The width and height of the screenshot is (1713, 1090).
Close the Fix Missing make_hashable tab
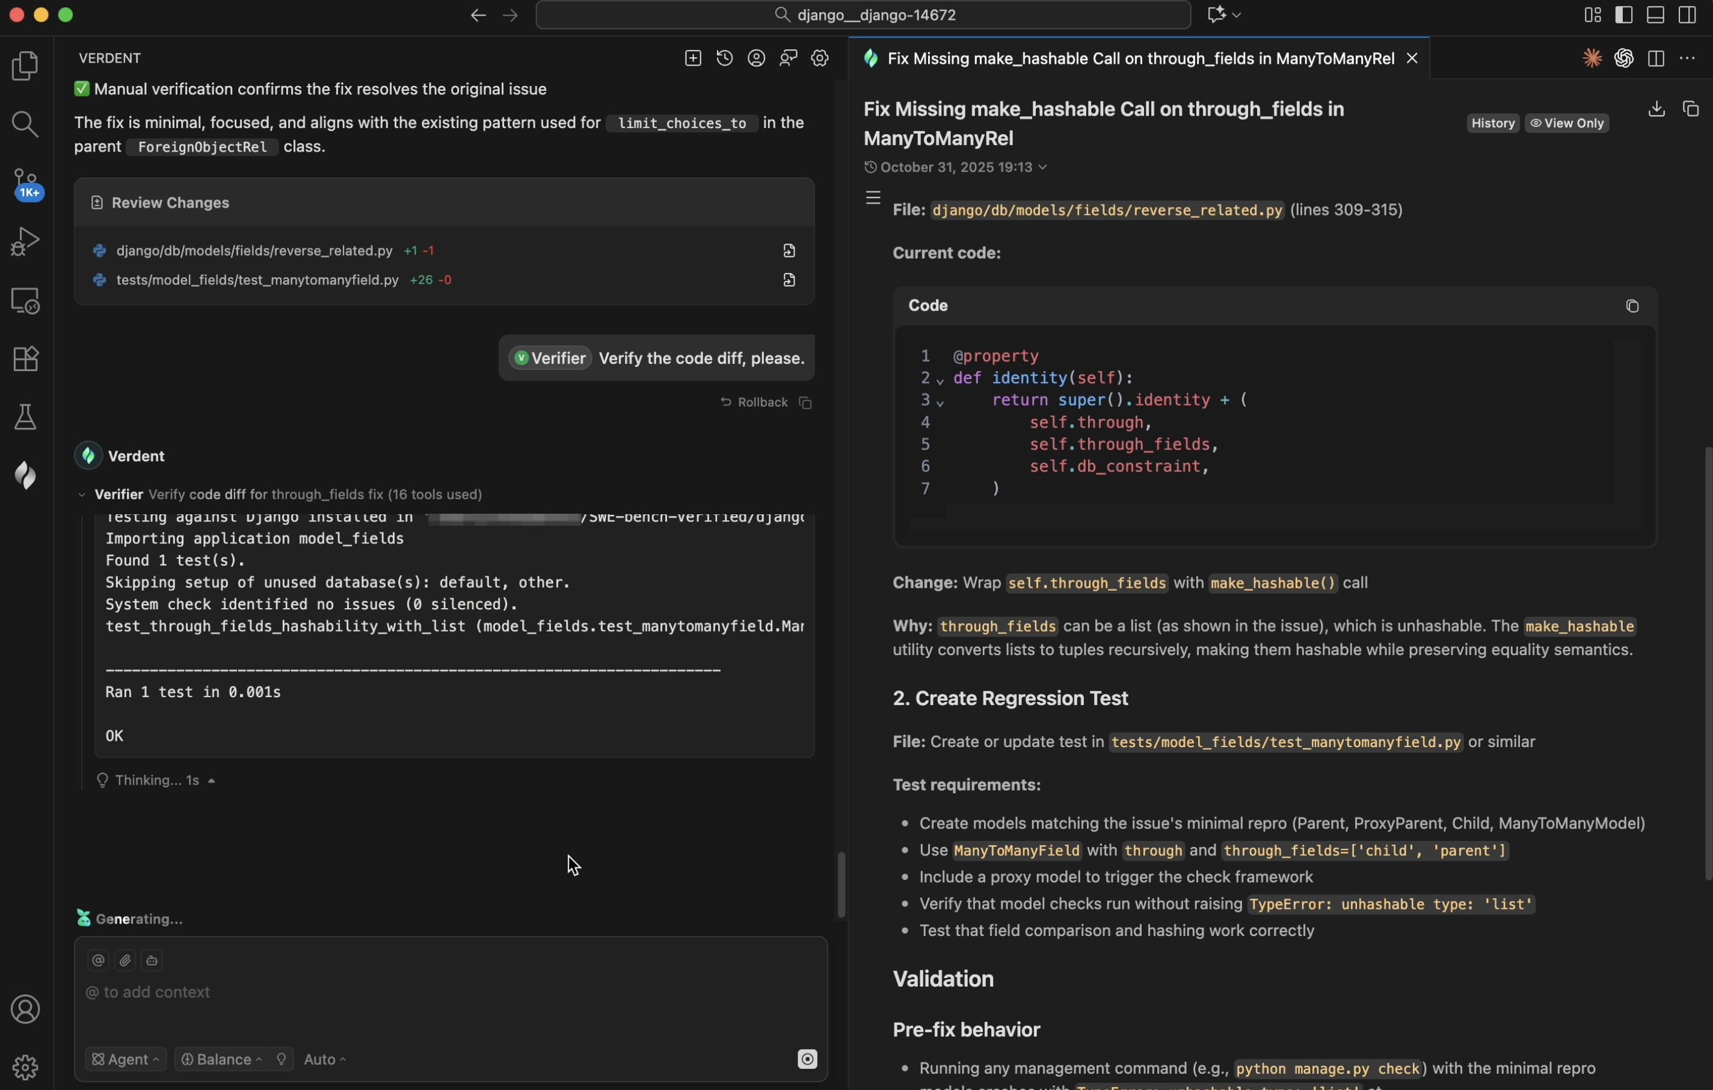click(1412, 58)
